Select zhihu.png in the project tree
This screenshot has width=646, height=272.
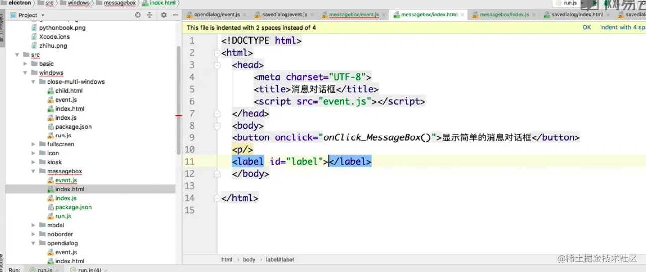pos(53,46)
